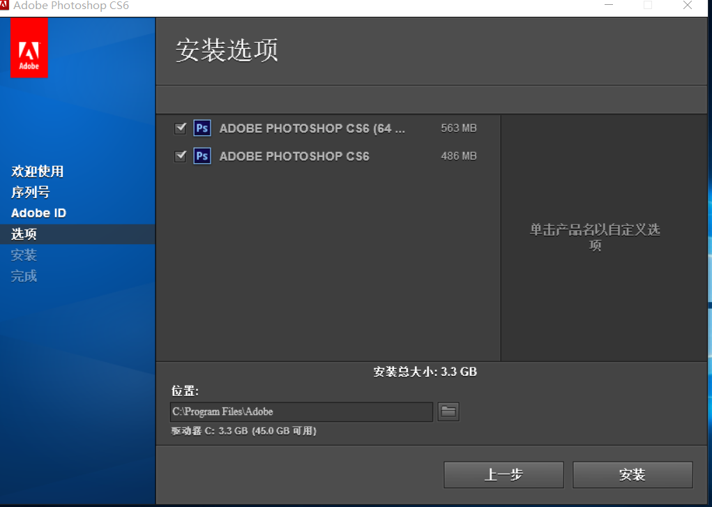Click the ADOBE PHOTOSHOP CS6 product name

[294, 156]
